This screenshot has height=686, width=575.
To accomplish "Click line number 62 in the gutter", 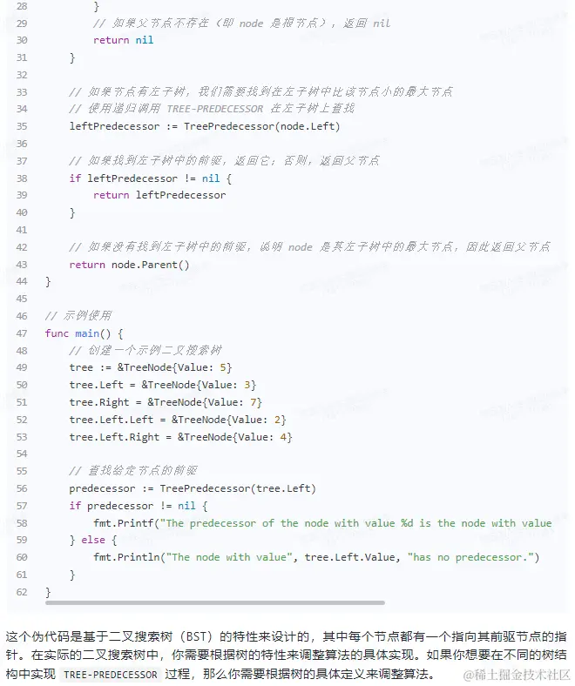I will coord(22,592).
